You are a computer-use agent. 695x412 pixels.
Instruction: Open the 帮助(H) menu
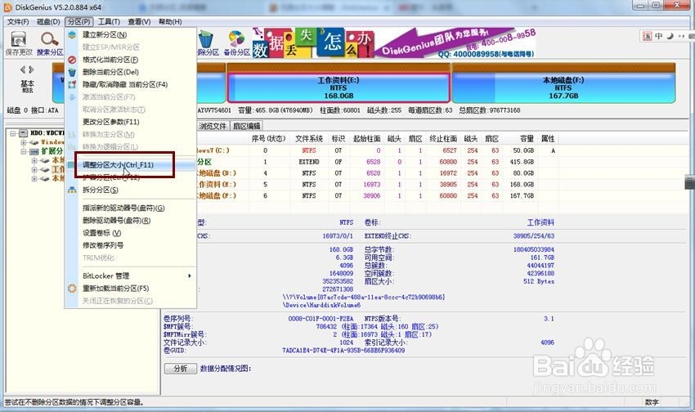click(x=170, y=22)
